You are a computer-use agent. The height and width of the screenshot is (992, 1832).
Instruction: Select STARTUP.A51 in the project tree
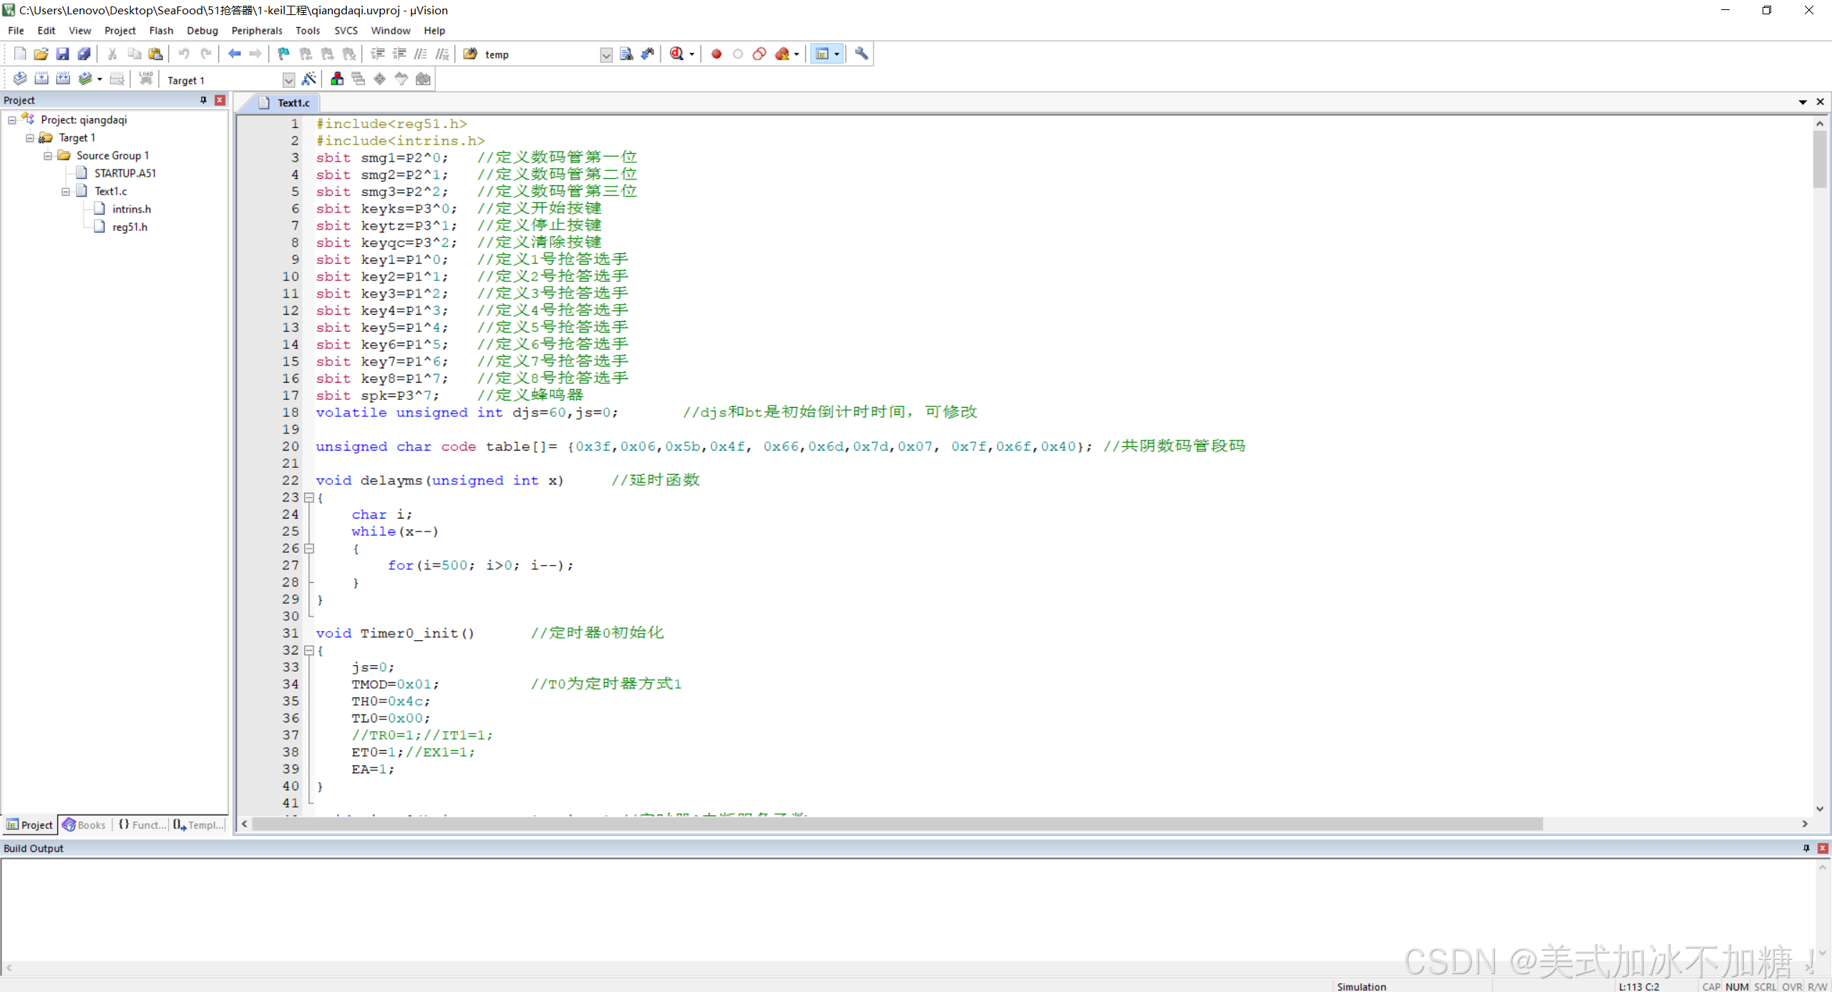click(x=125, y=173)
